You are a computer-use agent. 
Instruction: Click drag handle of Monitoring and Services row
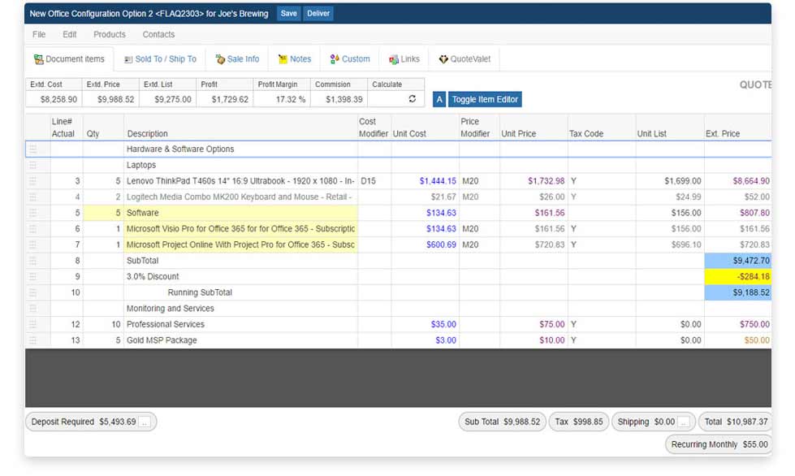tap(33, 308)
